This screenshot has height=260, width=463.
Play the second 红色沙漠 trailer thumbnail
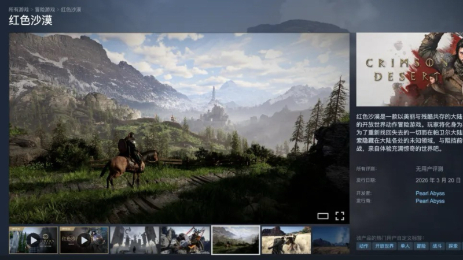(x=84, y=240)
